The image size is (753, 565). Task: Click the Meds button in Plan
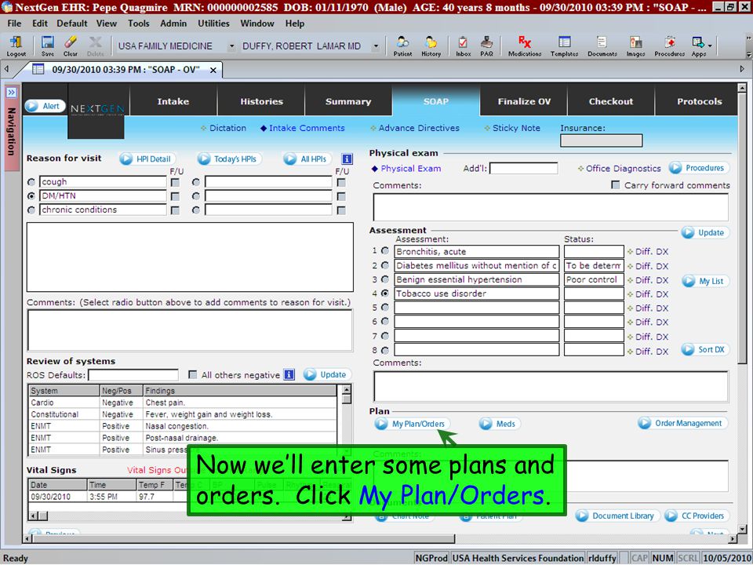point(499,424)
